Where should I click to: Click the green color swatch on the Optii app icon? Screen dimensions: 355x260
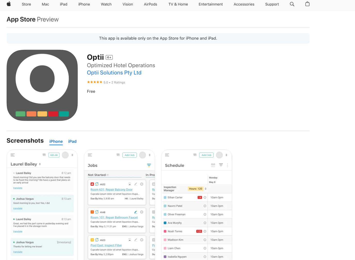point(20,114)
